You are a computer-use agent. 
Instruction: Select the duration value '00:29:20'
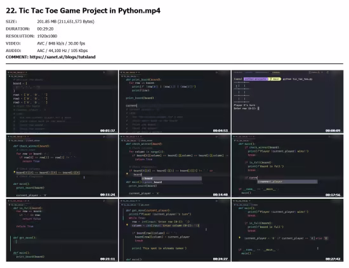[45, 29]
